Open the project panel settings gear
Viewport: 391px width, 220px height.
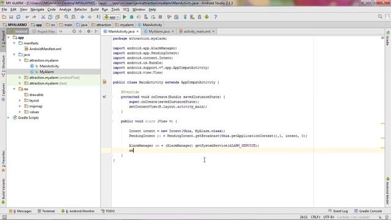click(89, 31)
